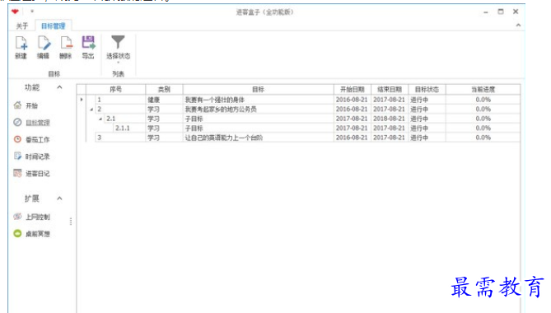Collapse the 功能 sidebar section
Viewport: 551px width, 313px height.
[x=59, y=87]
